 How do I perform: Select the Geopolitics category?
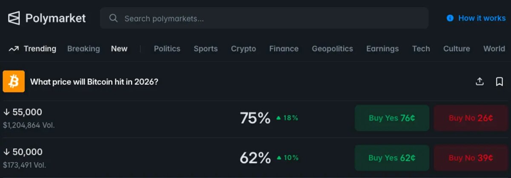(332, 49)
